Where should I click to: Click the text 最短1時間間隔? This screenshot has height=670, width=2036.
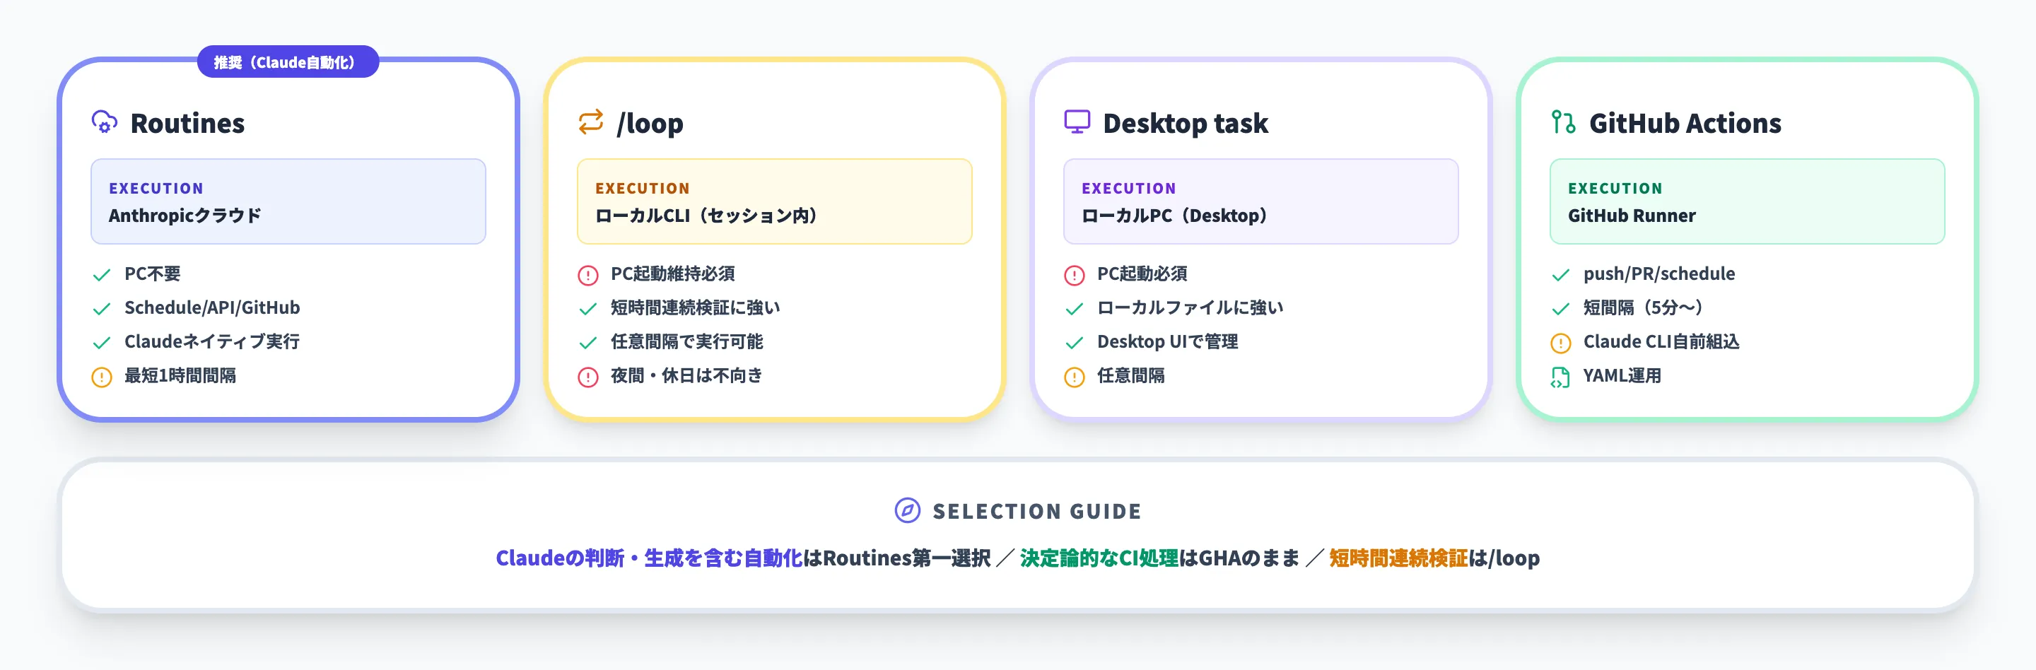[x=180, y=376]
